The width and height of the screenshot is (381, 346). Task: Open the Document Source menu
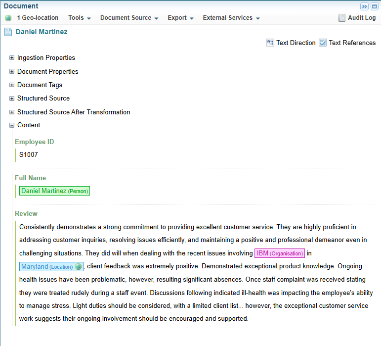click(x=129, y=18)
